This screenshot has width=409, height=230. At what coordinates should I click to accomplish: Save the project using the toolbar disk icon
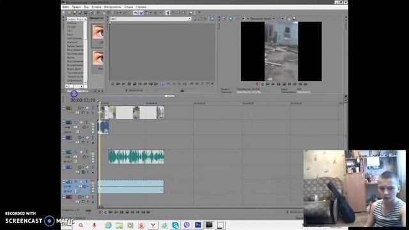click(75, 13)
